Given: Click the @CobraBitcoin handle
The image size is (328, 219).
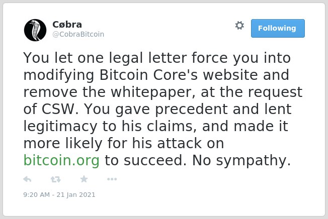Looking at the screenshot, I should [78, 34].
